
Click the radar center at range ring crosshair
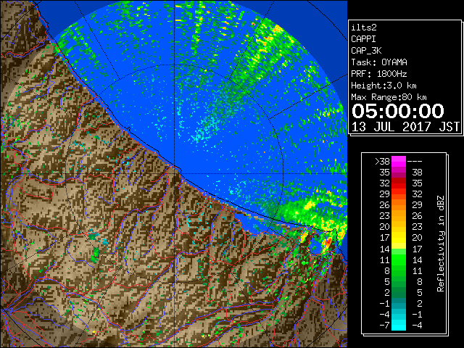tap(175, 174)
